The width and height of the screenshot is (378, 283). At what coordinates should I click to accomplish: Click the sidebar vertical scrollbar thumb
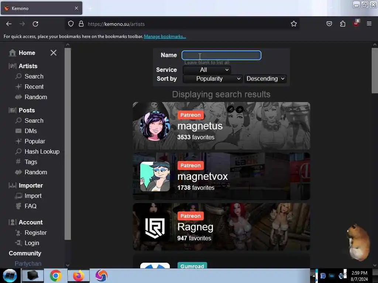[68, 144]
